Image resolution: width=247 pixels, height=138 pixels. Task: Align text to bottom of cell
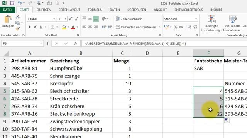(x=96, y=19)
